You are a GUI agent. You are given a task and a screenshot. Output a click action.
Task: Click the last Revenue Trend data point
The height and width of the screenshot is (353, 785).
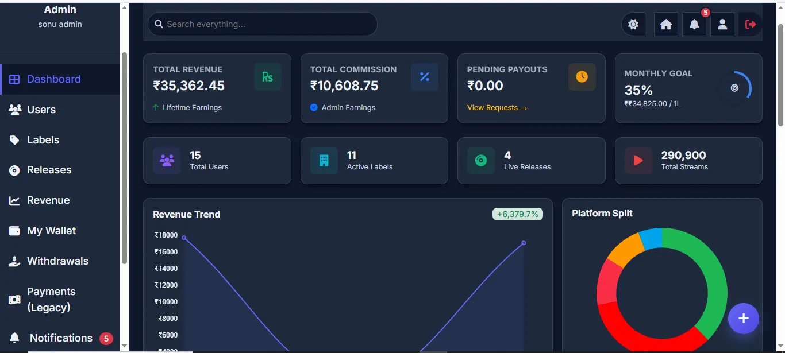tap(524, 243)
